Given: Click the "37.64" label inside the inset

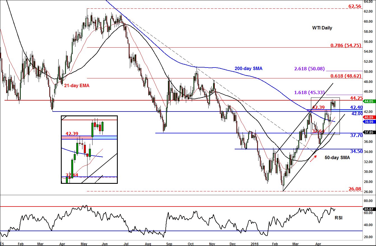Looking at the screenshot, I should tap(71, 175).
